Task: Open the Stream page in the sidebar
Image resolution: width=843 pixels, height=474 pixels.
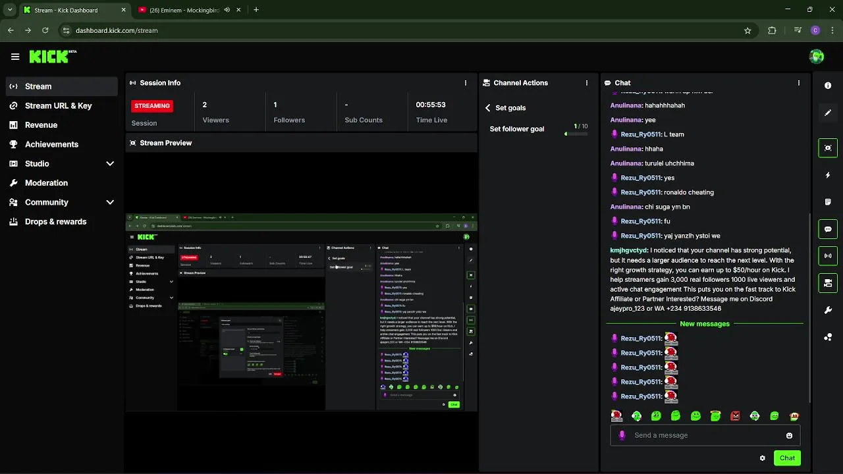Action: 63,86
